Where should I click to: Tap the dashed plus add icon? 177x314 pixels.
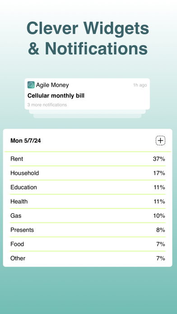[160, 141]
